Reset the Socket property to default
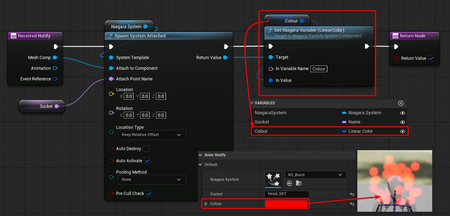This screenshot has width=450, height=216. (x=352, y=194)
